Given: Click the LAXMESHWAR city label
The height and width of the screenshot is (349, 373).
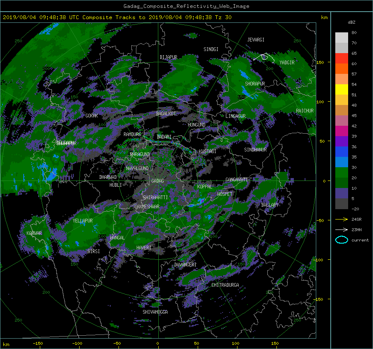Looking at the screenshot, I should tap(147, 207).
